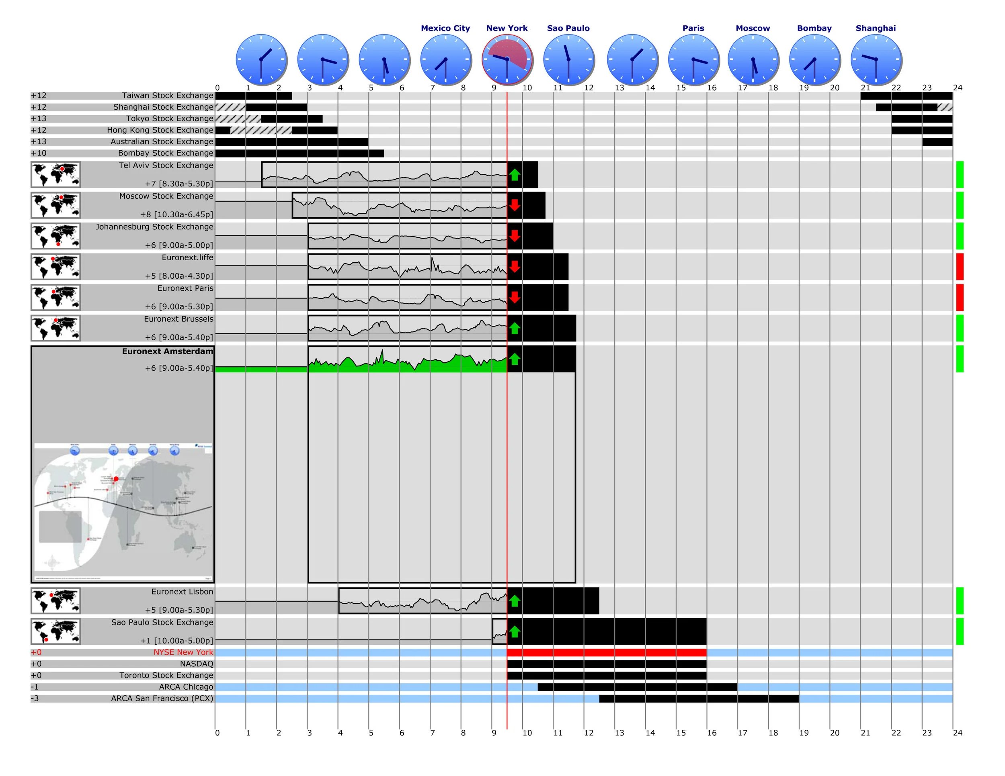Select the Tokyo Stock Exchange row label

[x=170, y=118]
